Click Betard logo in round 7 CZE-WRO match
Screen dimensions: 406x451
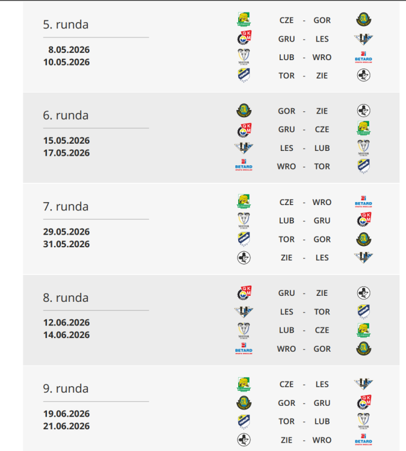[363, 202]
